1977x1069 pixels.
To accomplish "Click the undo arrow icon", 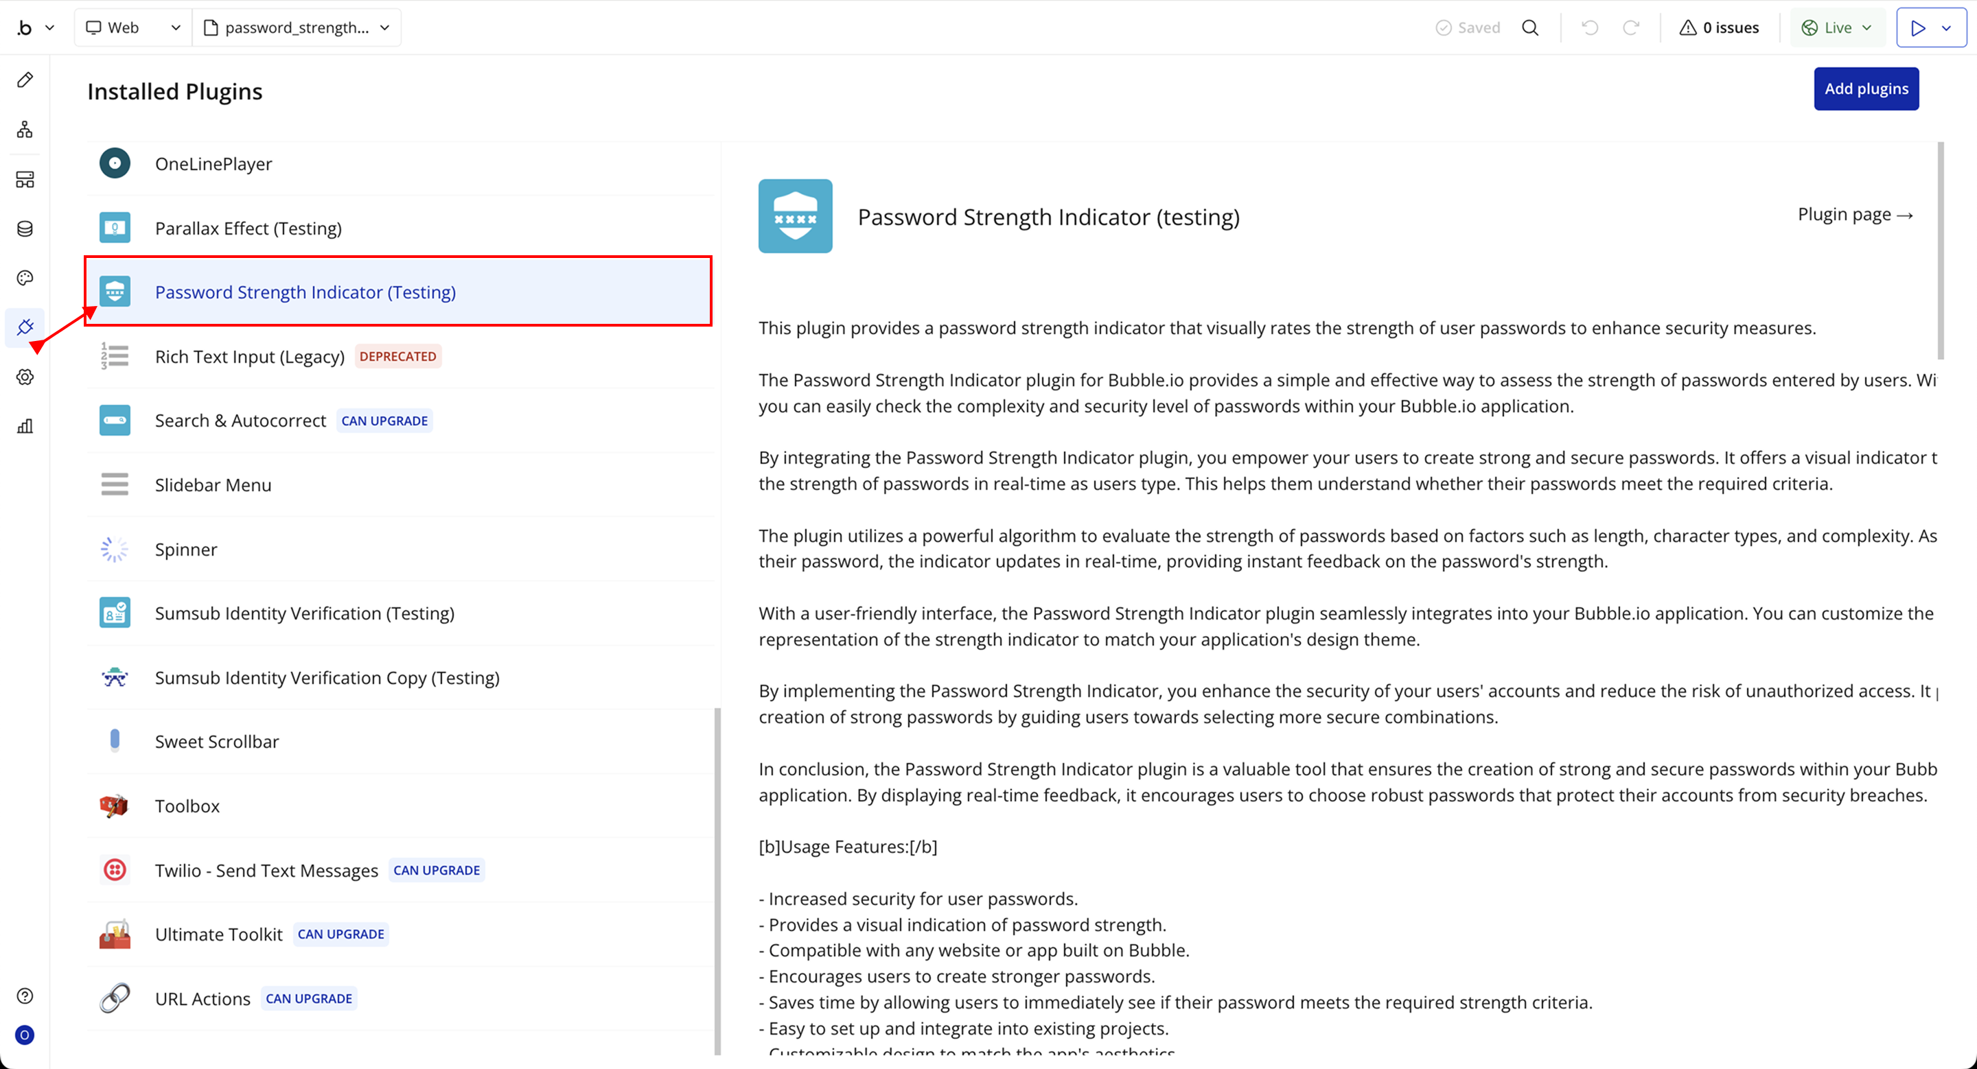I will 1589,27.
